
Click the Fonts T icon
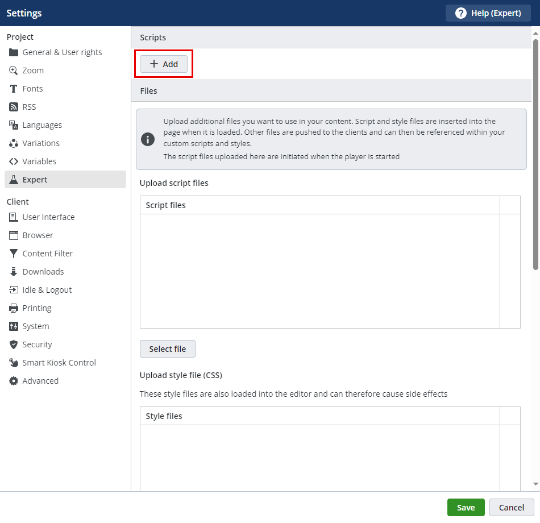(14, 89)
